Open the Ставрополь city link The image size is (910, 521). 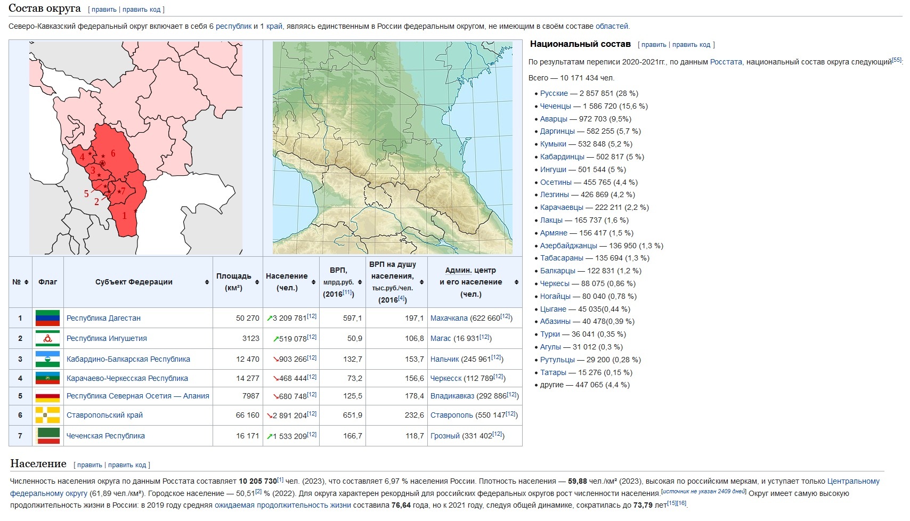(x=452, y=415)
